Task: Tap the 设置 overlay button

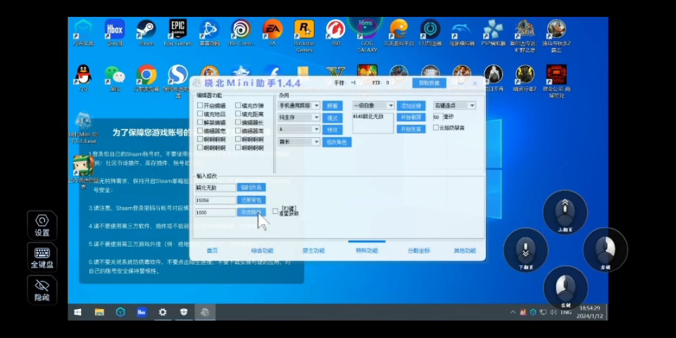Action: pyautogui.click(x=42, y=225)
